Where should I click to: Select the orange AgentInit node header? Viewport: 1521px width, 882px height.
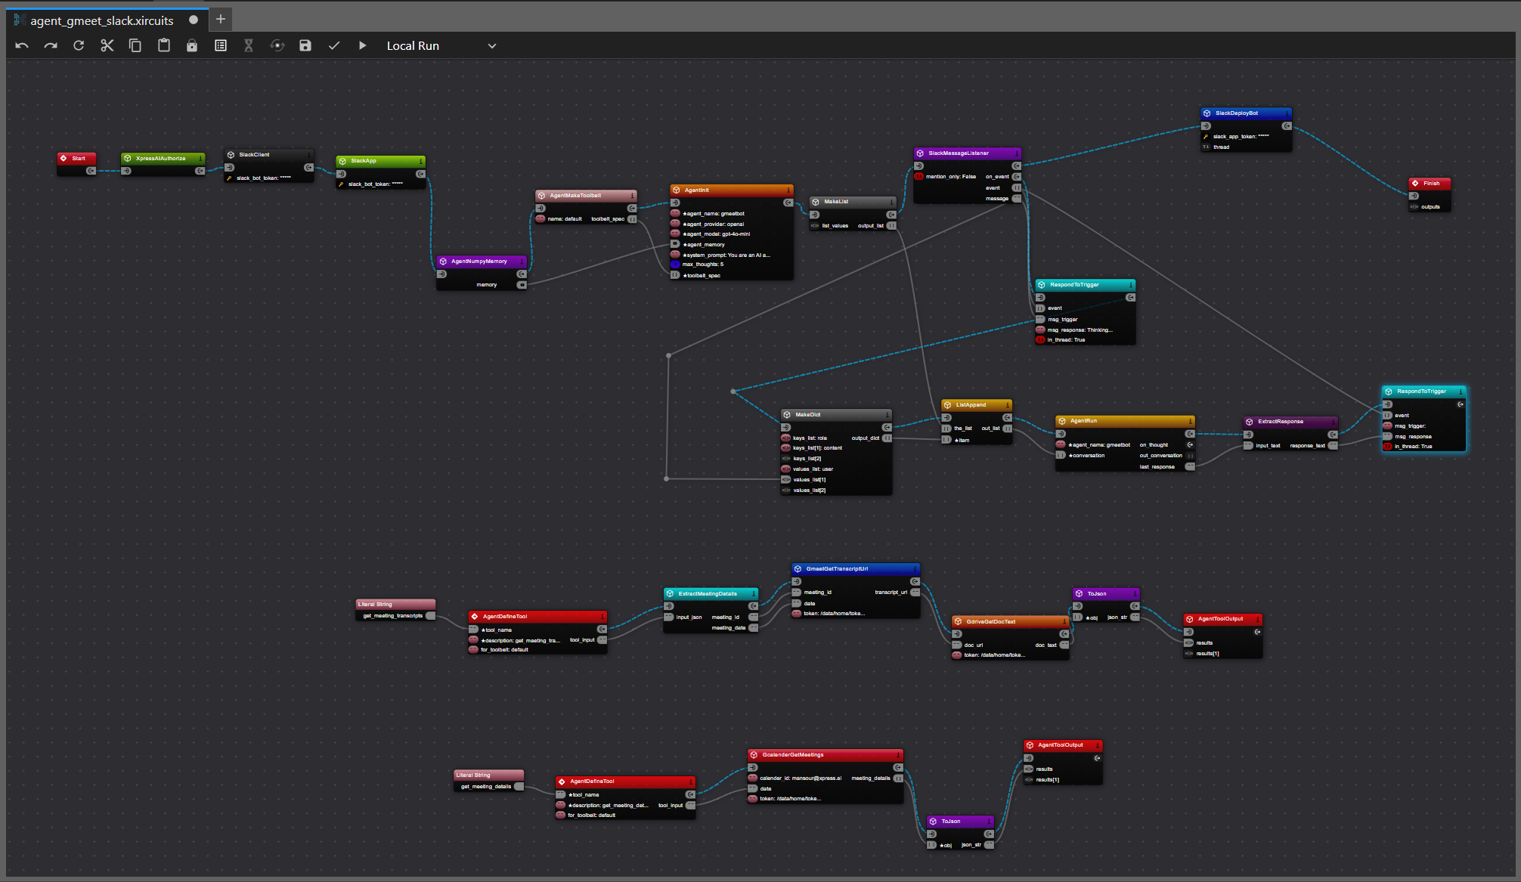click(732, 190)
